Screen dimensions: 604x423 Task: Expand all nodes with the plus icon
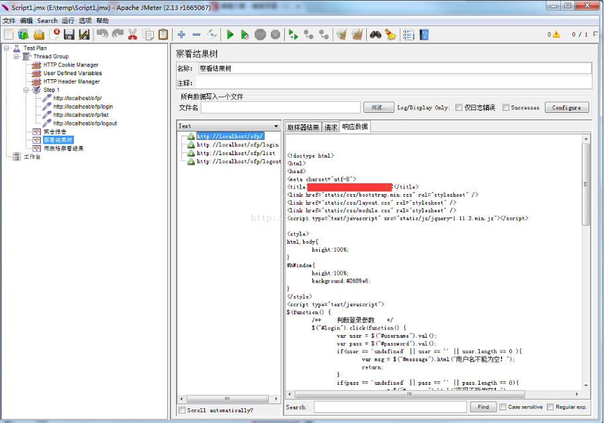181,35
